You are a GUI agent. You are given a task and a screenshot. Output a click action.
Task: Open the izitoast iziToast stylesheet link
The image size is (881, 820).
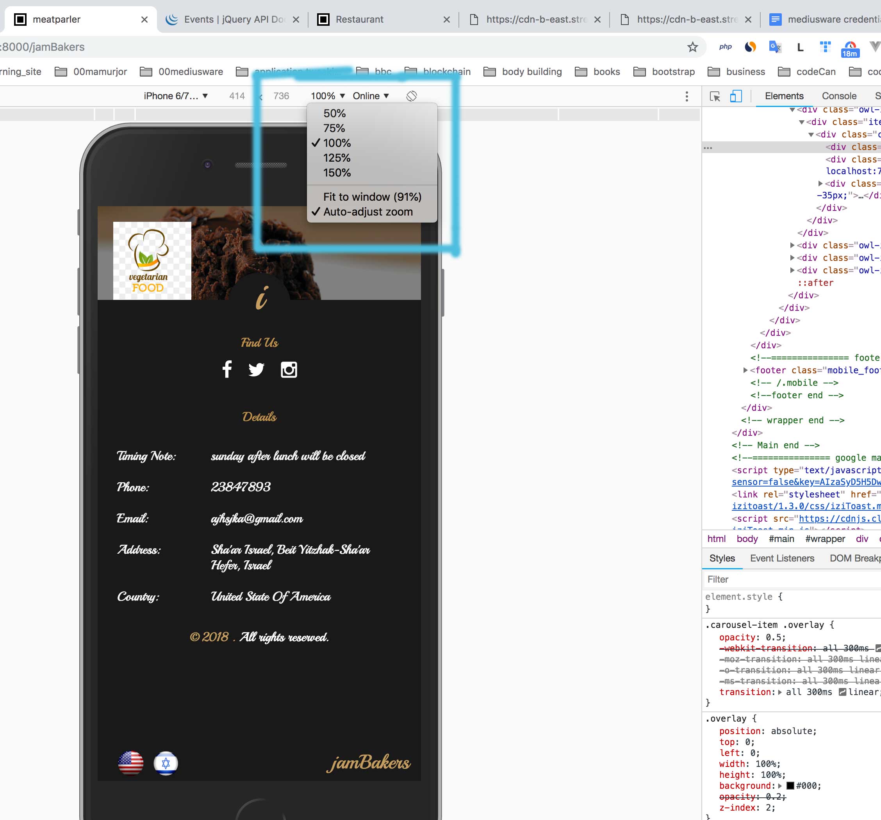[806, 506]
